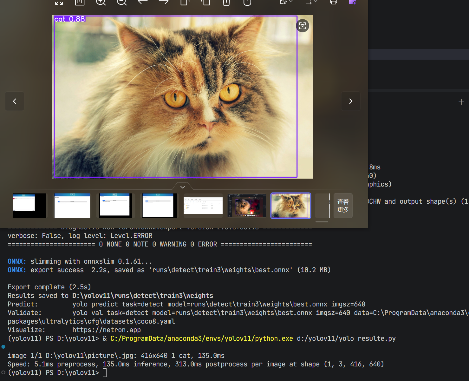This screenshot has height=381, width=469.
Task: Go to next image with right chevron
Action: pyautogui.click(x=350, y=101)
